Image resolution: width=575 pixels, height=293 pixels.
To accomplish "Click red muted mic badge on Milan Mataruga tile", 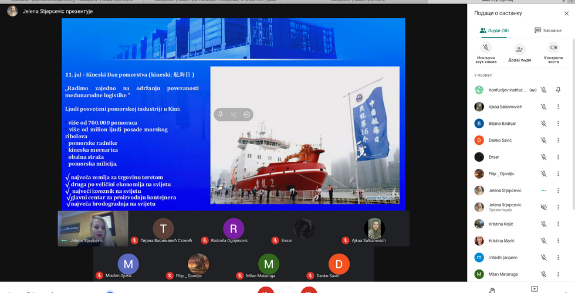I will pyautogui.click(x=240, y=275).
